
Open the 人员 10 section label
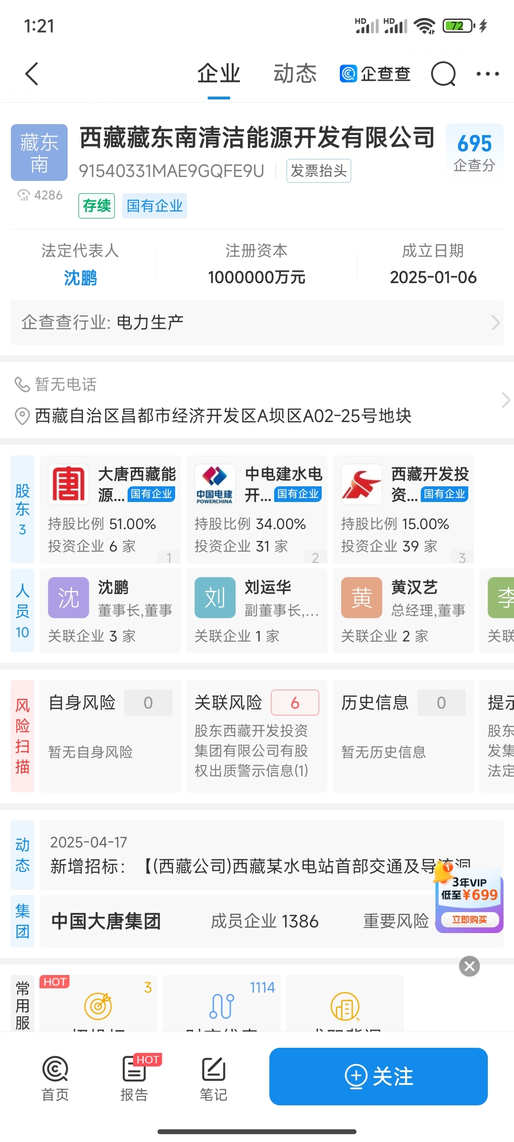point(22,610)
